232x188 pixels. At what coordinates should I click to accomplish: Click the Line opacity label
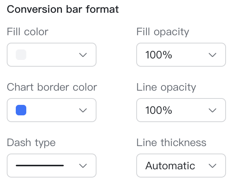pos(166,87)
